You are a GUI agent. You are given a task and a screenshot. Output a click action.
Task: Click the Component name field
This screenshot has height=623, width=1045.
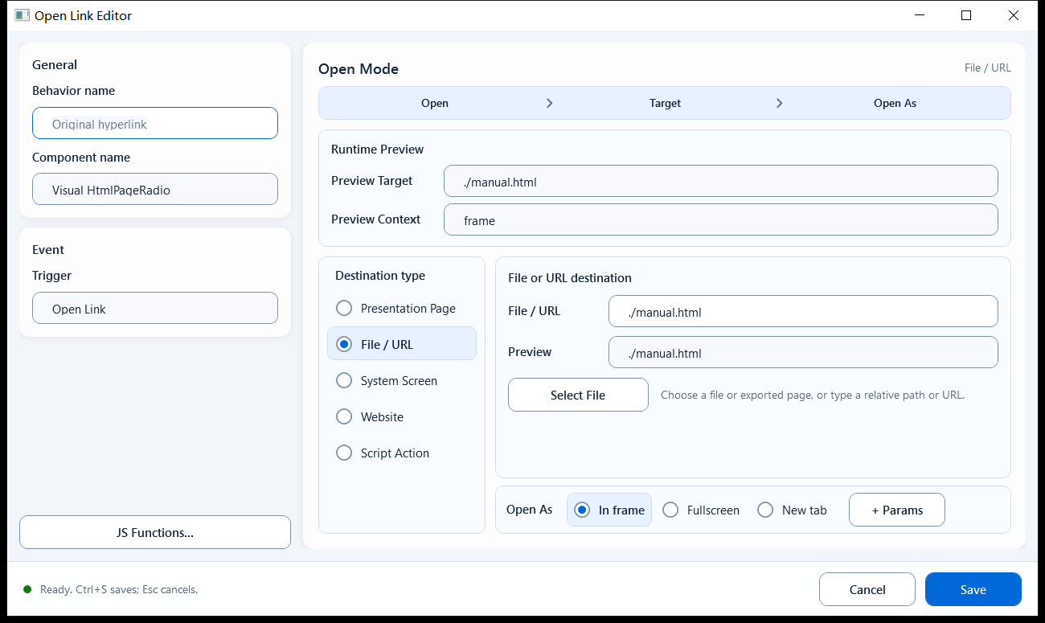(155, 189)
